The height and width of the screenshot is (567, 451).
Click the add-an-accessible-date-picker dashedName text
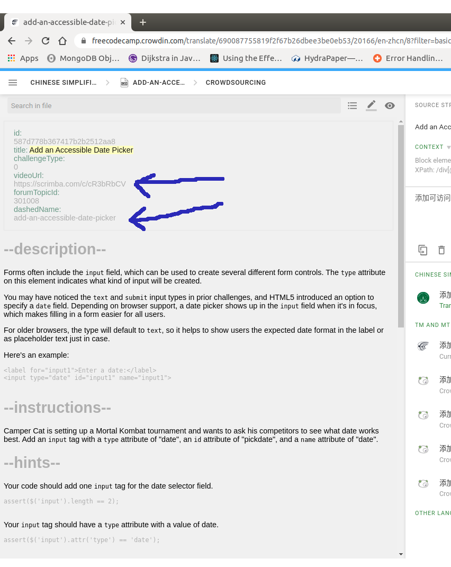(65, 218)
